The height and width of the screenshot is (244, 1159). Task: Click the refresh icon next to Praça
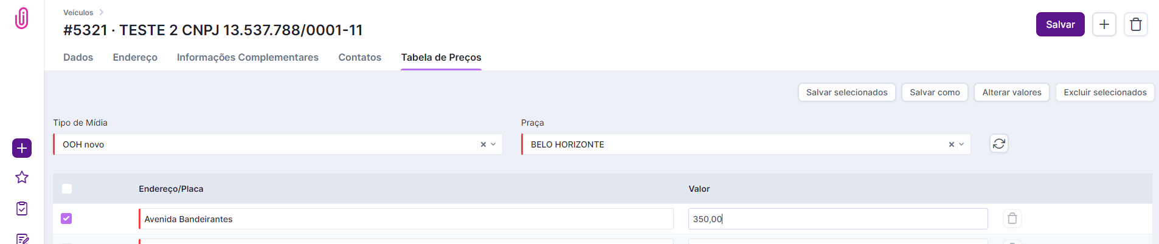tap(999, 144)
